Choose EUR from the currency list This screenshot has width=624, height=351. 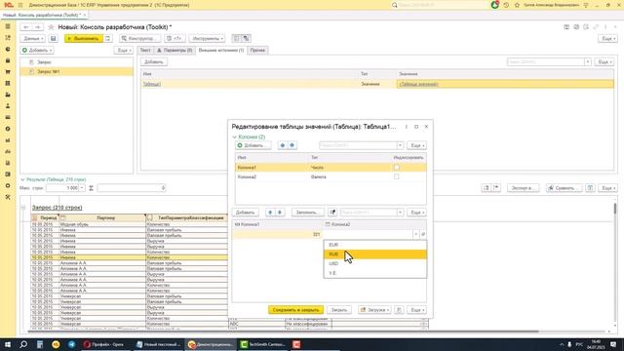click(x=374, y=245)
